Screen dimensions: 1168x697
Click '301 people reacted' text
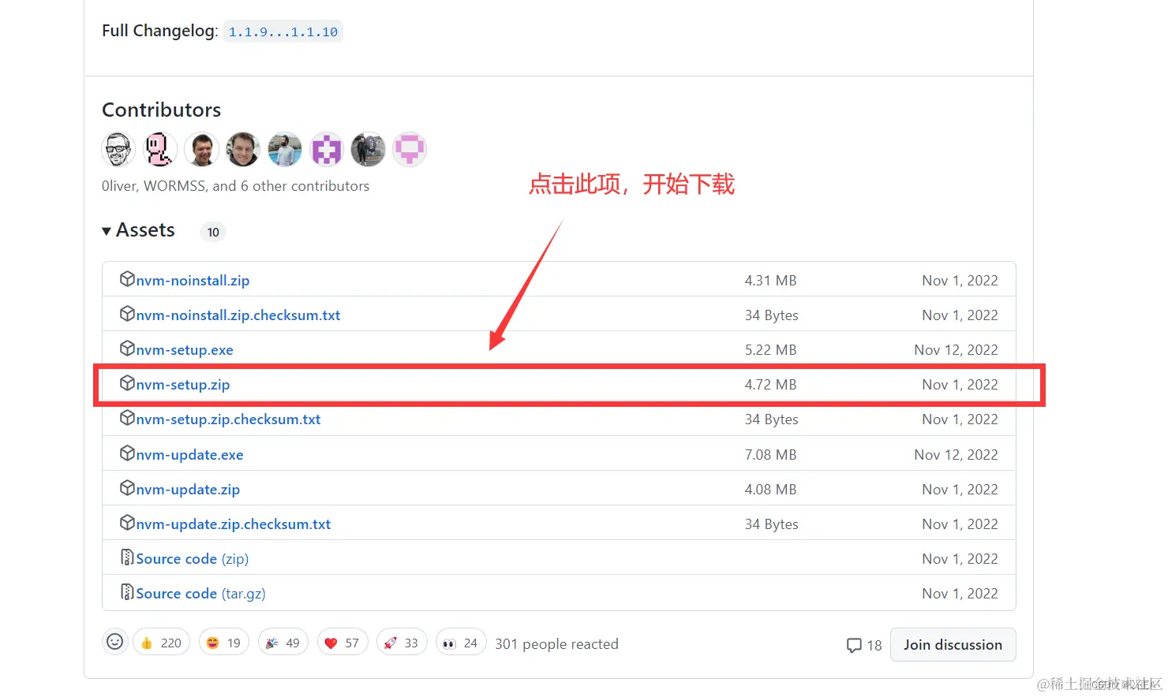click(x=556, y=644)
